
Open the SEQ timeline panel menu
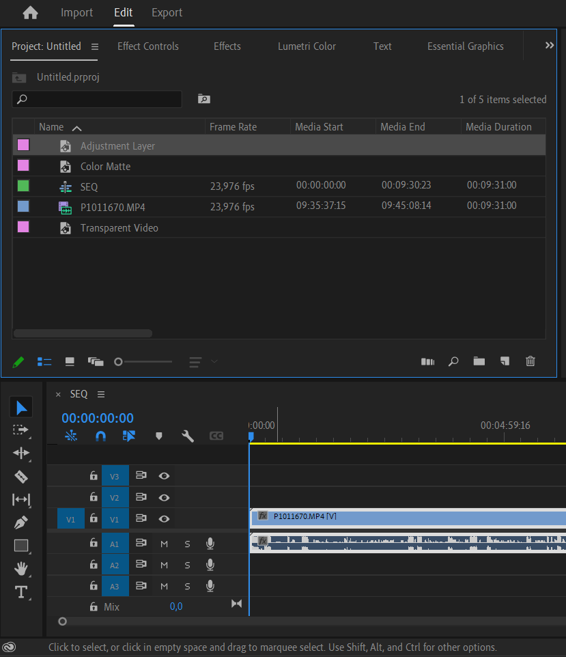point(100,394)
